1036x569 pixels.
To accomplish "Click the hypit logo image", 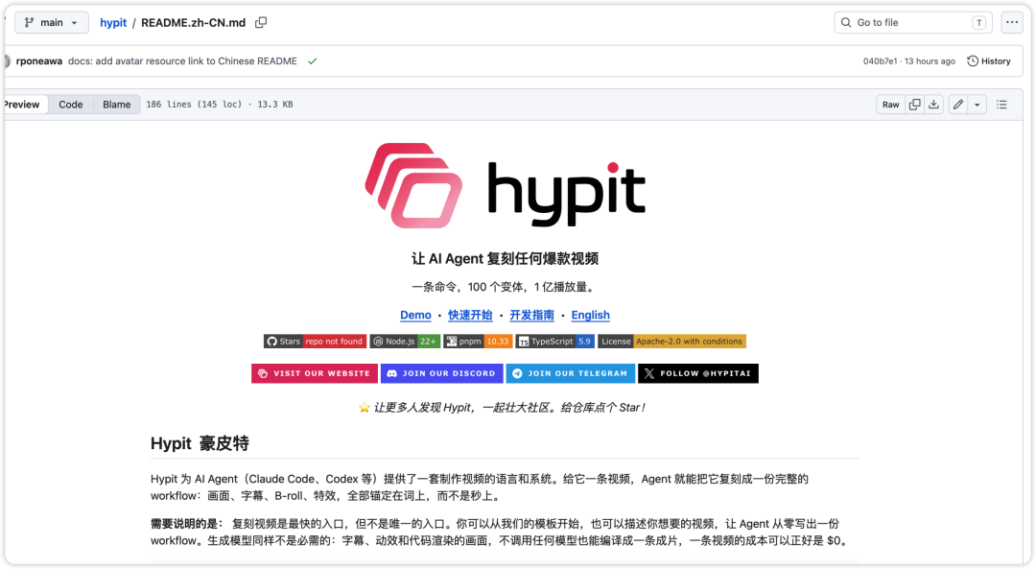I will (x=505, y=186).
